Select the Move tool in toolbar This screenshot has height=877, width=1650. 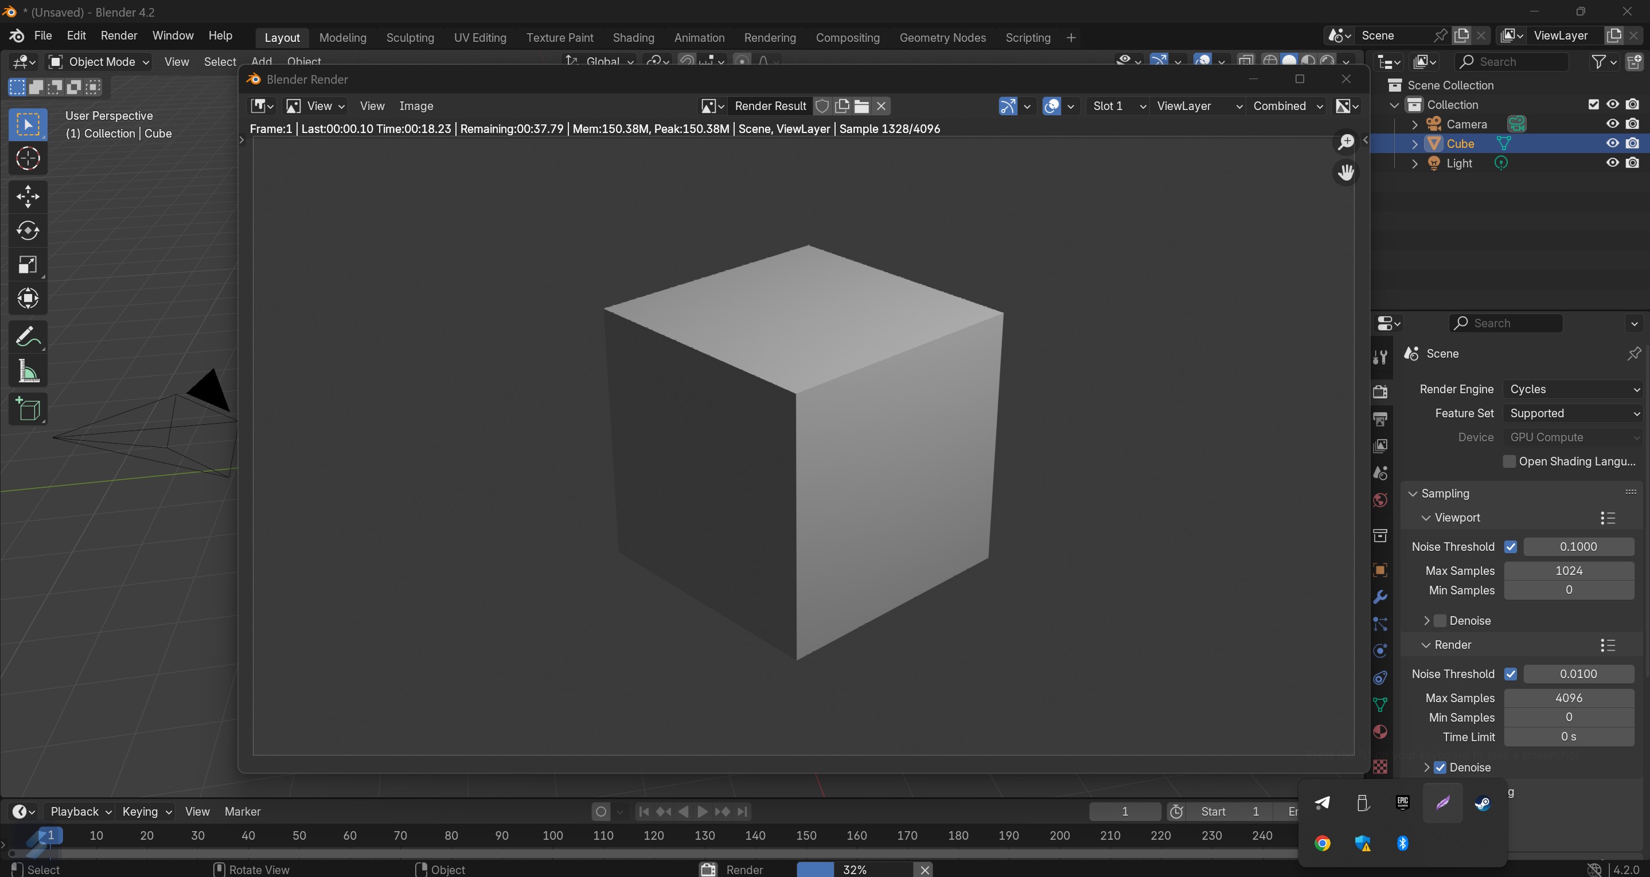[x=28, y=197]
